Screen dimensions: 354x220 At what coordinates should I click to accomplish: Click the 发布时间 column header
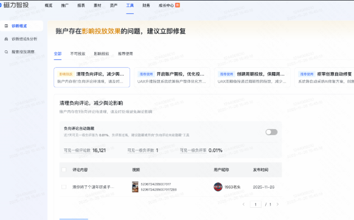(x=260, y=170)
